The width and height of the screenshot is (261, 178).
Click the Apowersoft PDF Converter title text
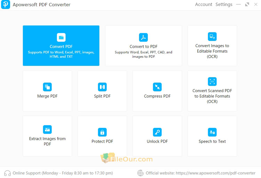point(42,5)
